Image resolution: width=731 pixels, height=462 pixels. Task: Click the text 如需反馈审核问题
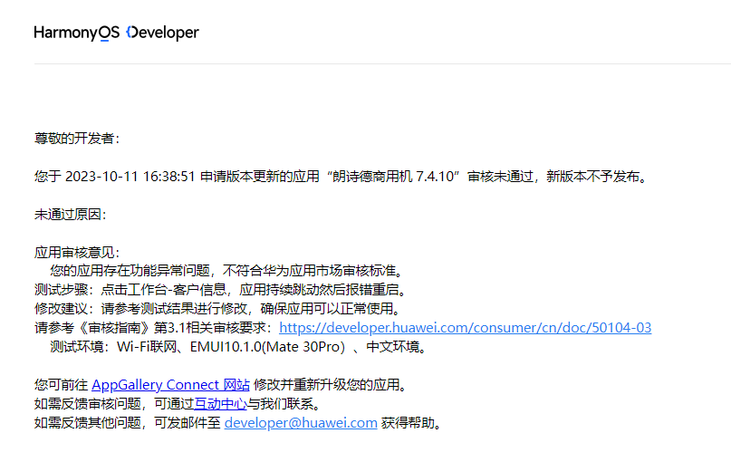tap(87, 404)
